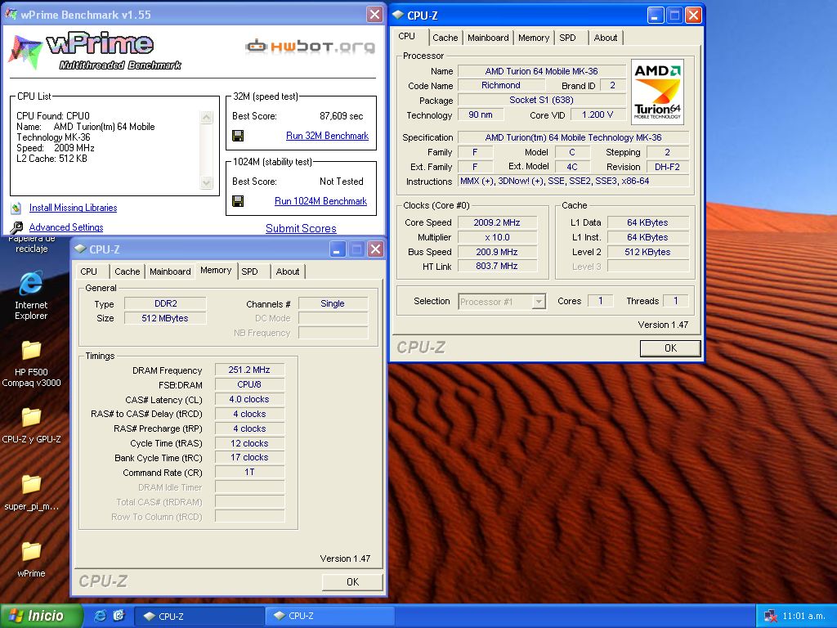
Task: Click the save icon for 32M score
Action: point(238,136)
